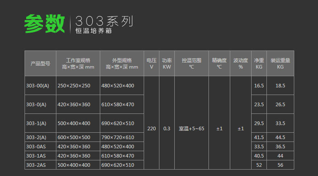Select the 功率 KW column header

[167, 64]
